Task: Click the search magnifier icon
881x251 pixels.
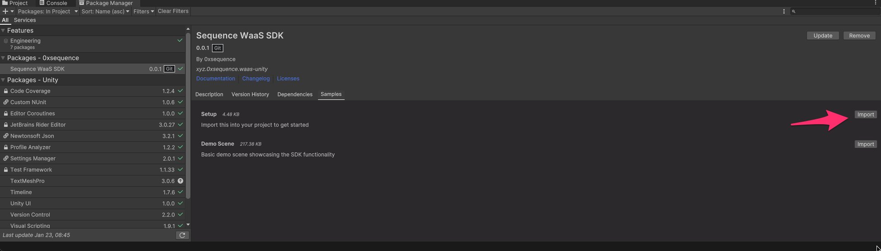Action: [x=793, y=11]
